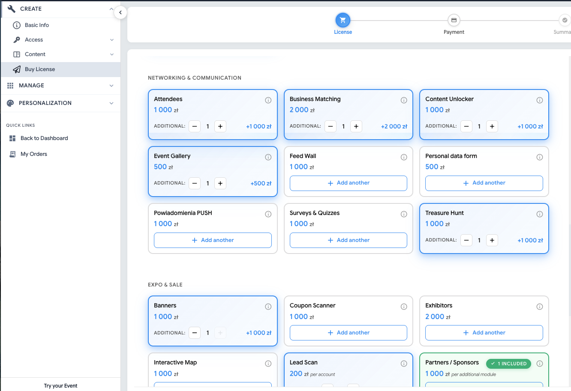Click Add another for Feed Wall

[x=348, y=183]
